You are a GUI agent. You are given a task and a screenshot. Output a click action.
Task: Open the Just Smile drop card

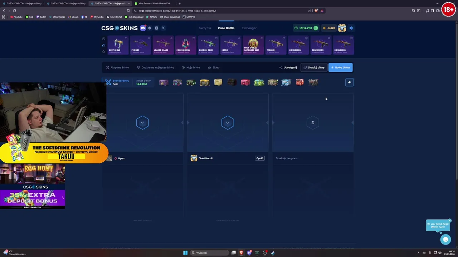[x=118, y=45]
